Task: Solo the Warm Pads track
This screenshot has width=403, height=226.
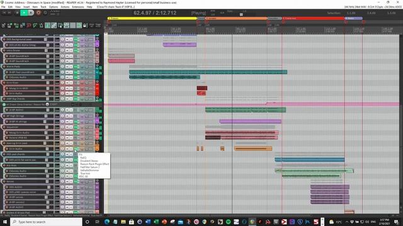Action: click(71, 67)
